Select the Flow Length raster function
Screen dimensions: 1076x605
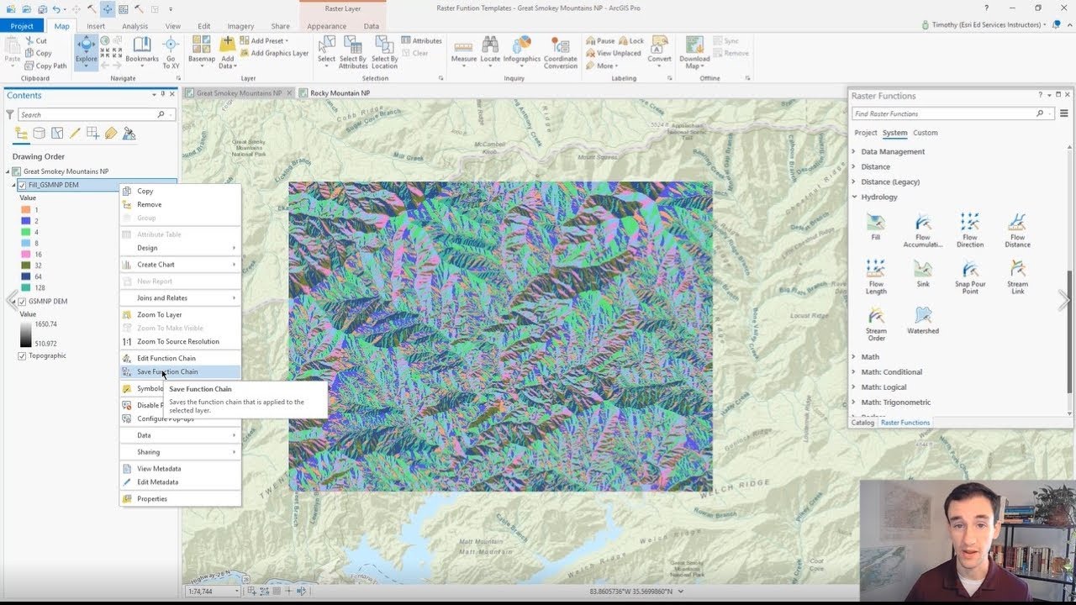tap(876, 277)
